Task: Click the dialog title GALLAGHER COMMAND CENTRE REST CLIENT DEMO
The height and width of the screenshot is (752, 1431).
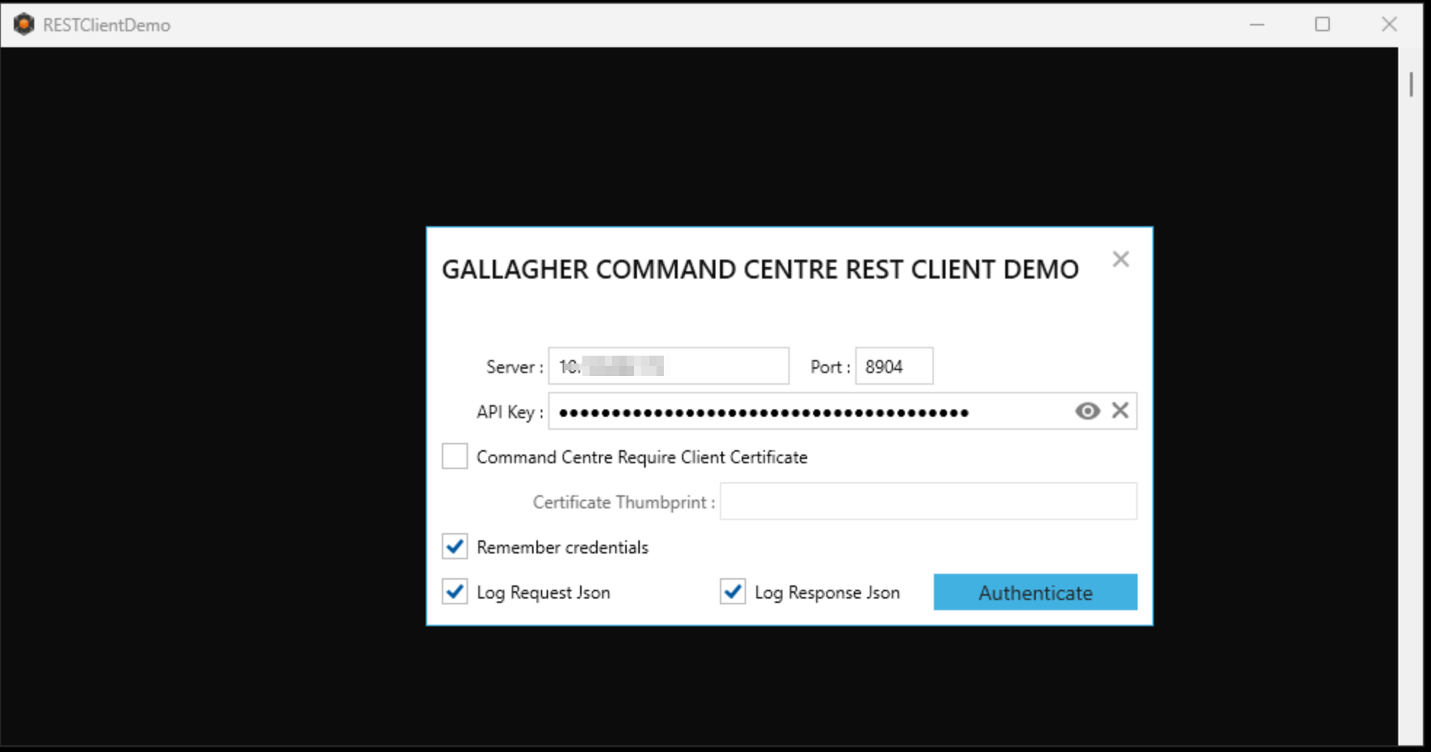Action: [760, 270]
